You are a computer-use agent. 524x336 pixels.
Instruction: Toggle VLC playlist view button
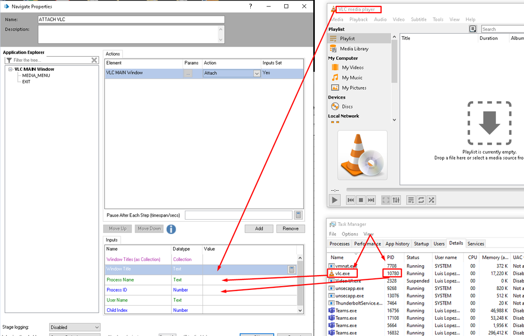tap(411, 200)
